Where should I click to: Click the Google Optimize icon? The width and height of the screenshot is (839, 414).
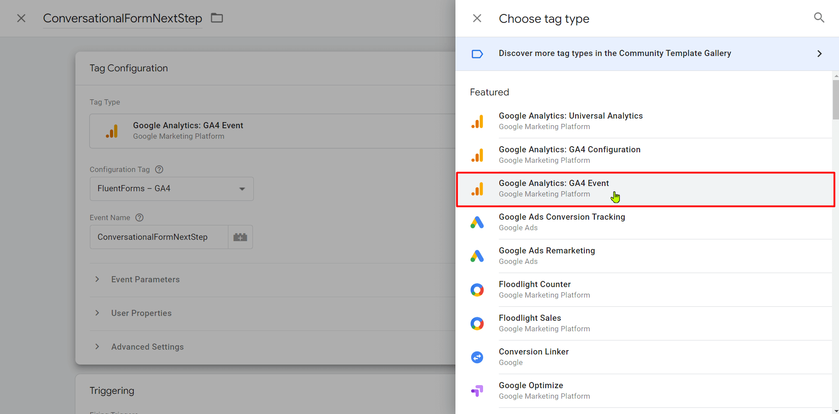tap(477, 391)
